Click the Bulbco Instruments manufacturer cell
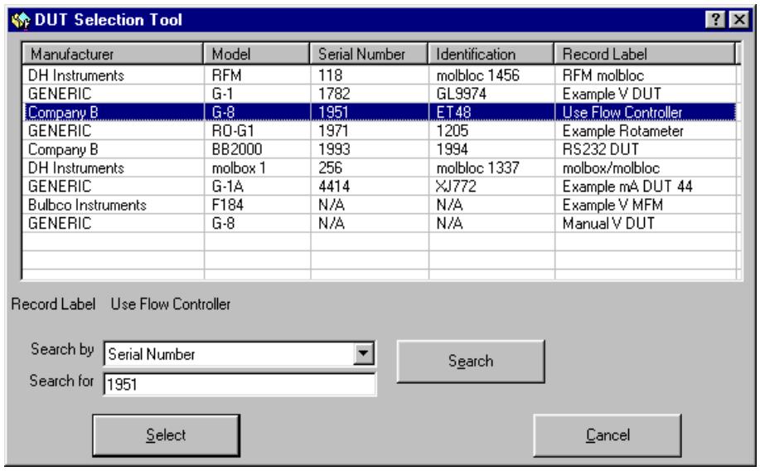 113,205
